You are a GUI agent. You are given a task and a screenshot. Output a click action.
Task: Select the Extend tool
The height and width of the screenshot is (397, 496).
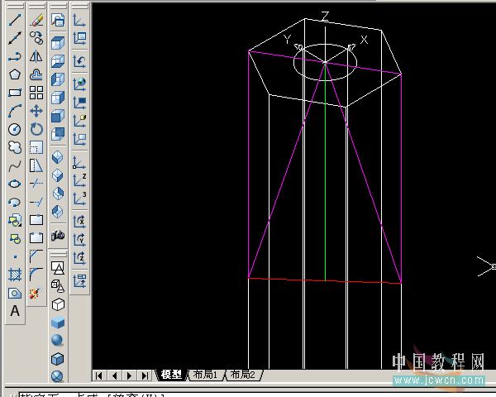pyautogui.click(x=36, y=202)
